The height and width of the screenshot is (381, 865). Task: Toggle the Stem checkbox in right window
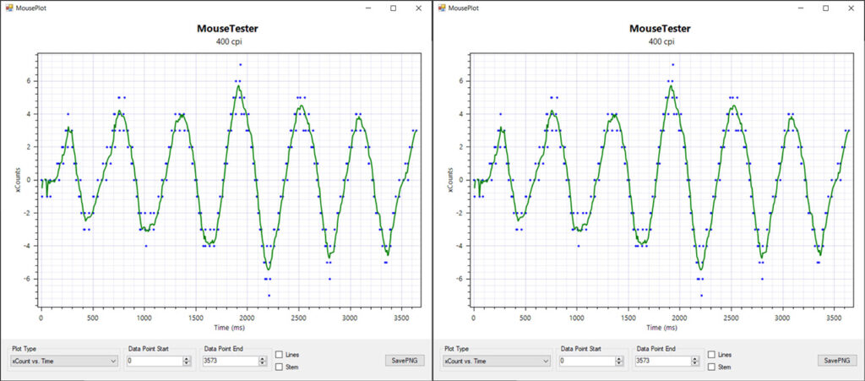click(712, 367)
